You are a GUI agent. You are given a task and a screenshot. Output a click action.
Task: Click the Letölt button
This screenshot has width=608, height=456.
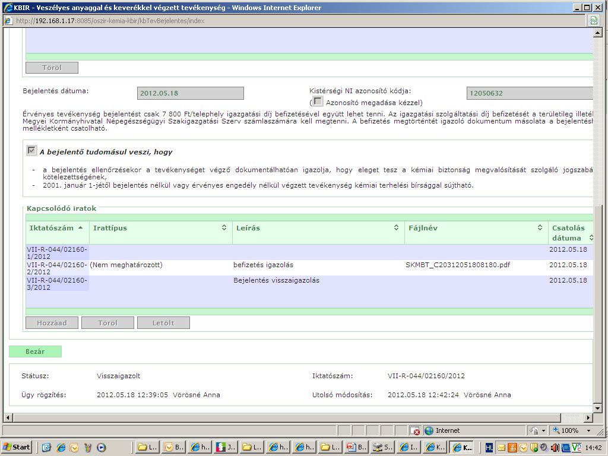click(164, 323)
